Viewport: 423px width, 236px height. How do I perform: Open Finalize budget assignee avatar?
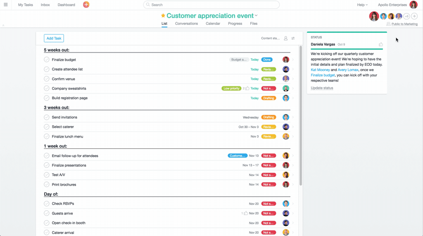click(x=286, y=60)
